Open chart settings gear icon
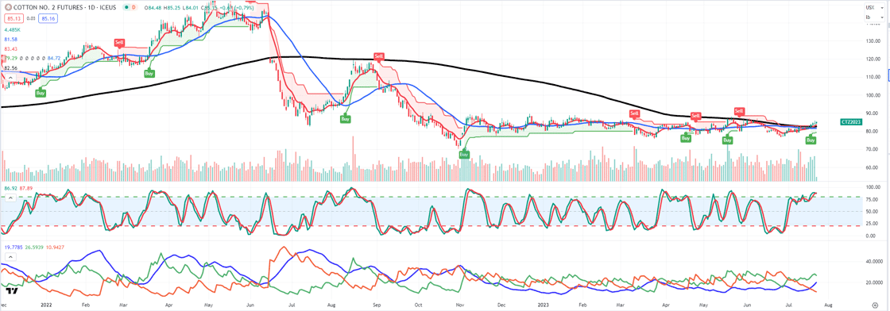Image resolution: width=890 pixels, height=311 pixels. [x=875, y=305]
